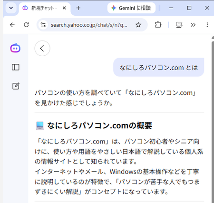214x203 pixels.
Task: Show more toolbar items chevron
Action: point(193,25)
